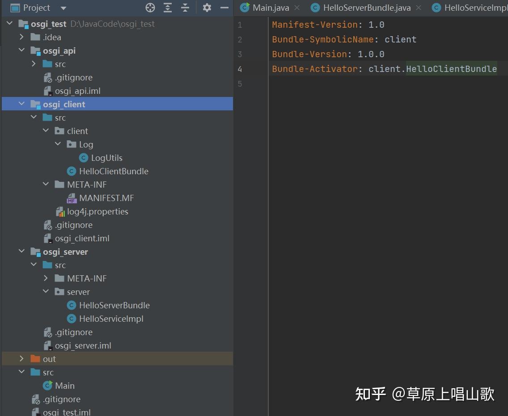Viewport: 508px width, 416px height.
Task: Collapse META-INF under osgi_client
Action: [x=46, y=184]
